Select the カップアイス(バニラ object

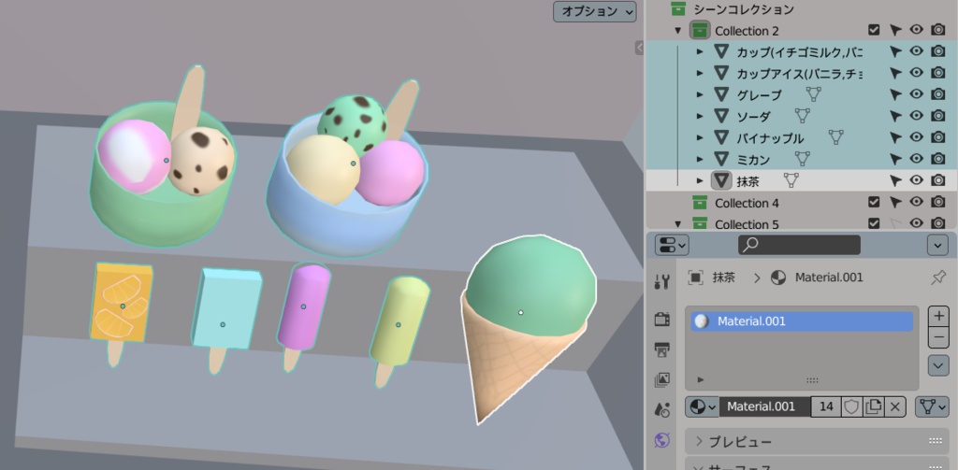(x=799, y=74)
